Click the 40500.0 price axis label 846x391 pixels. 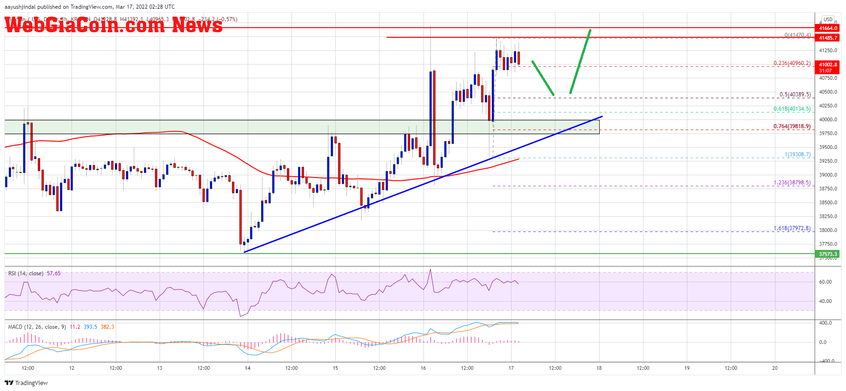tap(828, 92)
